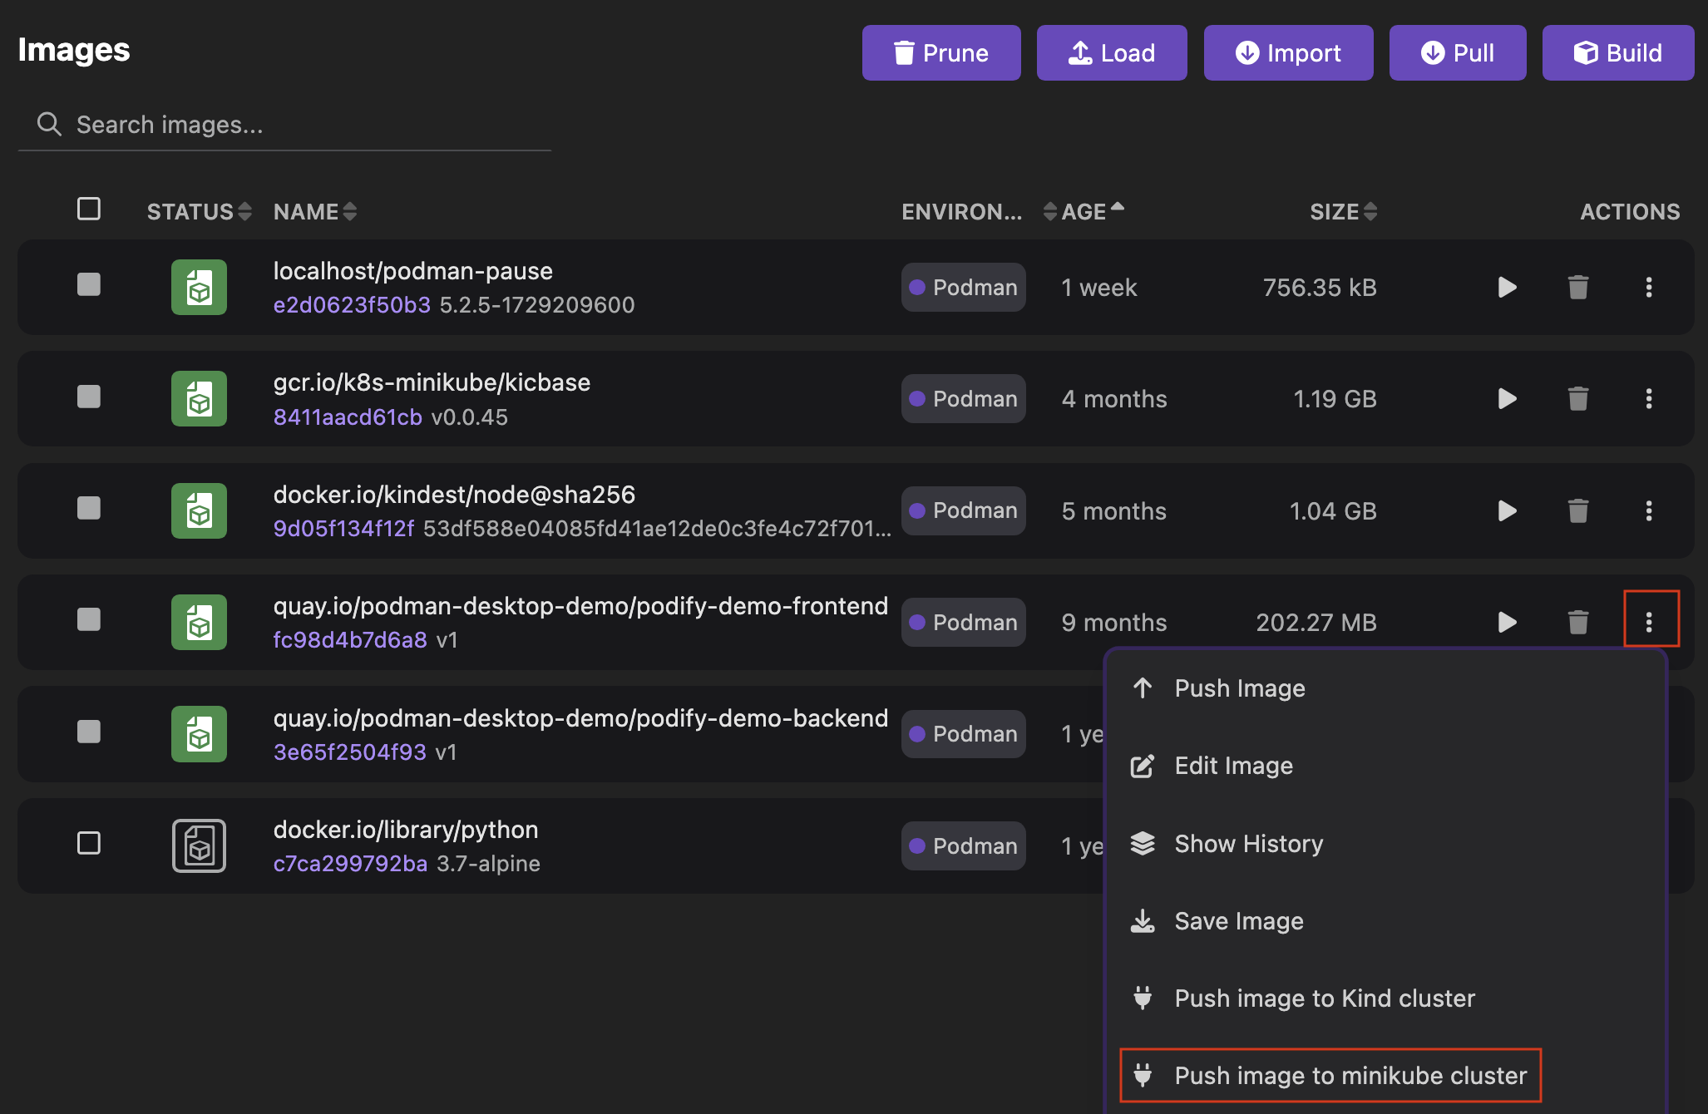Toggle the select-all images checkbox
Screen dimensions: 1708x1114
(x=89, y=209)
